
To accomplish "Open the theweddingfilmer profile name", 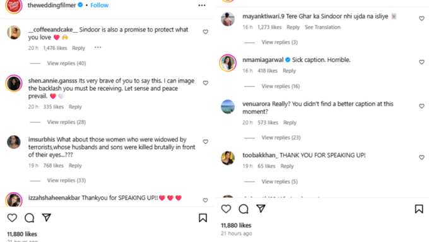I will point(52,5).
